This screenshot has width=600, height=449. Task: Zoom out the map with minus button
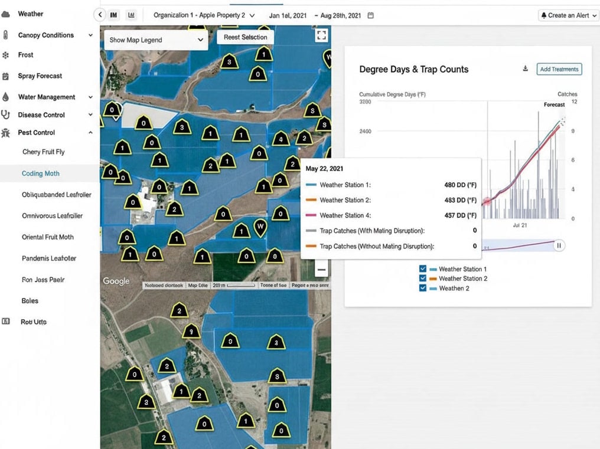(321, 270)
